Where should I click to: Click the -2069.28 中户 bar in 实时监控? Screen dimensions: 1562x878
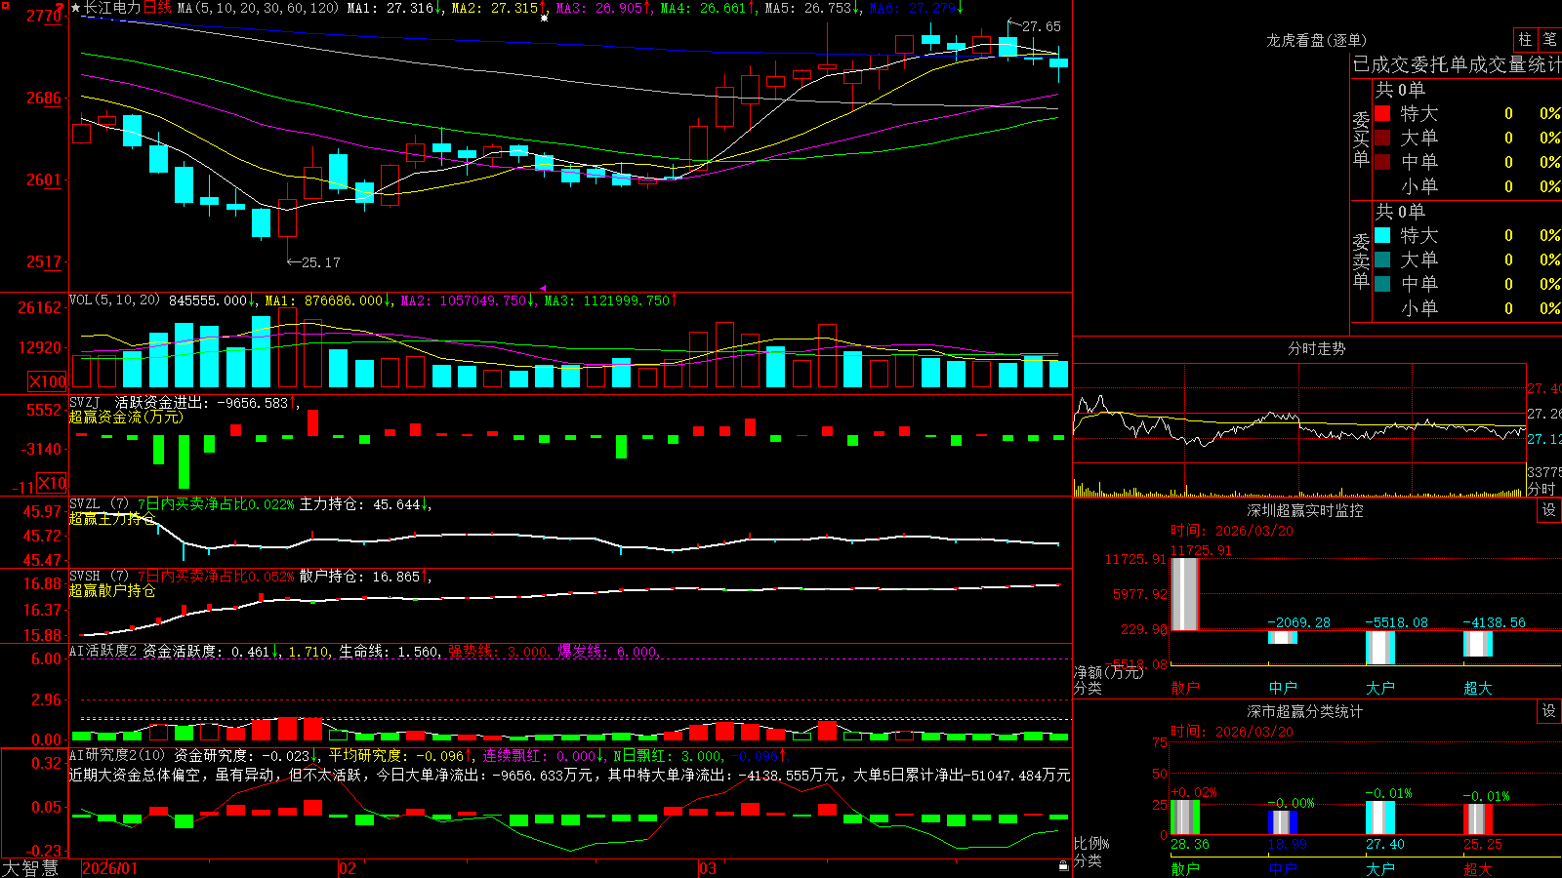pyautogui.click(x=1282, y=638)
